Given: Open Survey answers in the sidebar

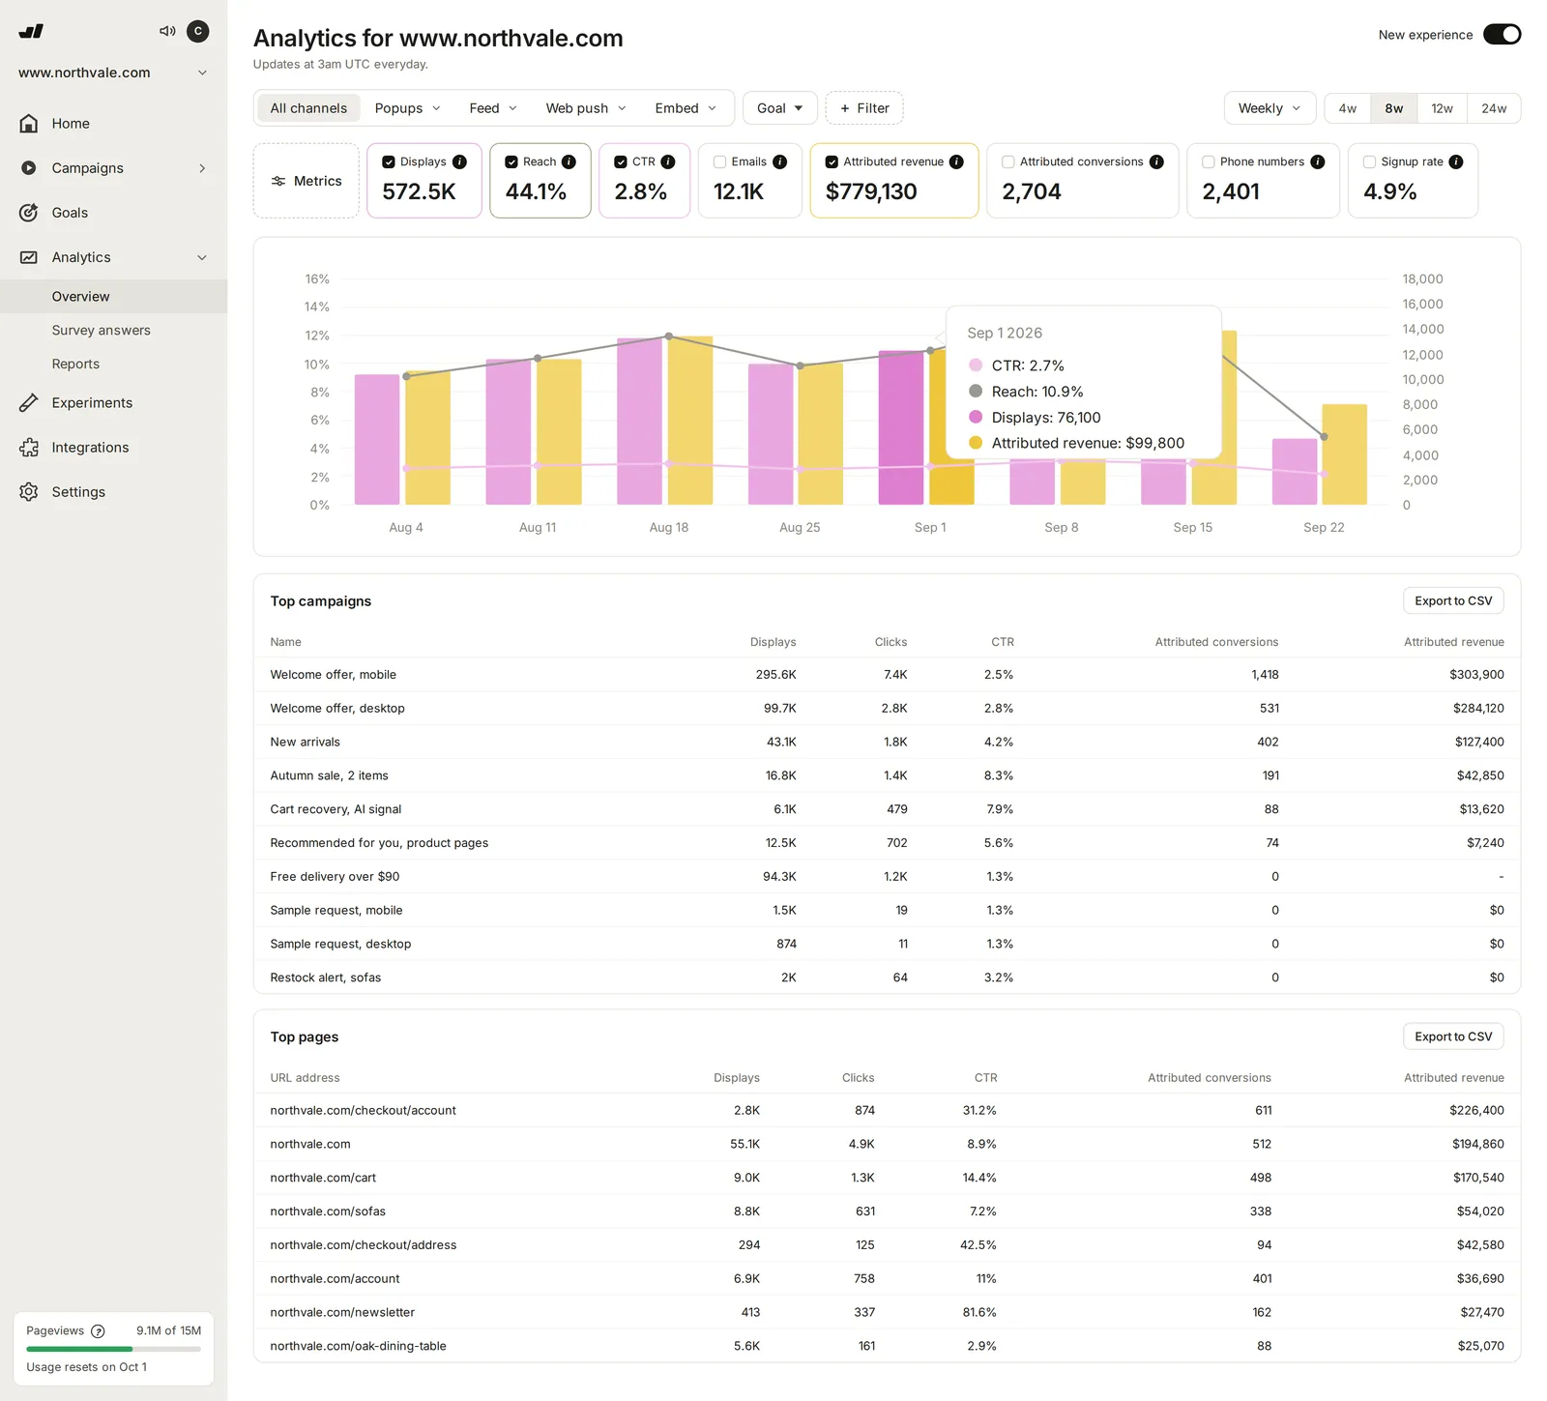Looking at the screenshot, I should pos(114,331).
